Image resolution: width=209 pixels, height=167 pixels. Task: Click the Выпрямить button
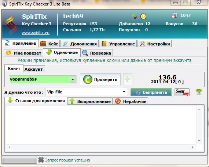click(151, 92)
